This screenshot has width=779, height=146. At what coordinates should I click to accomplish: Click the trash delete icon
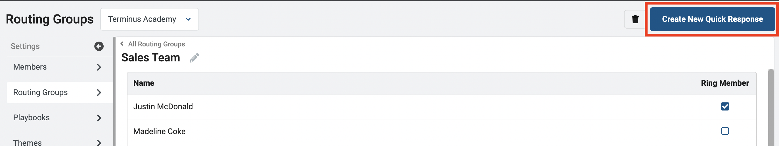click(635, 19)
